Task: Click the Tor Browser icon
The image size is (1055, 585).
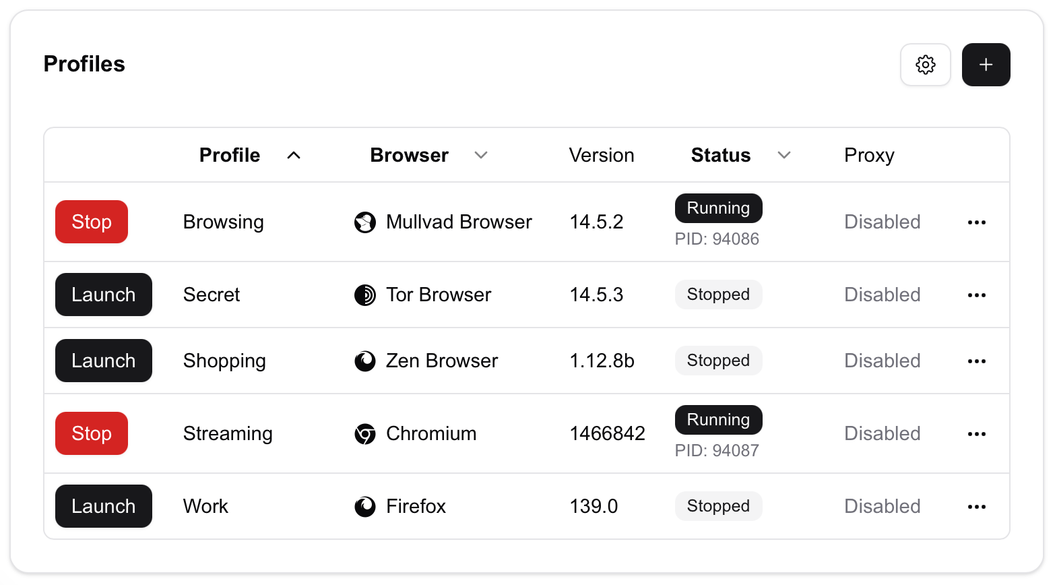Action: 365,295
